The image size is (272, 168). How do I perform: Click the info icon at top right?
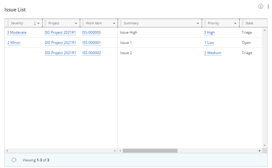(261, 7)
